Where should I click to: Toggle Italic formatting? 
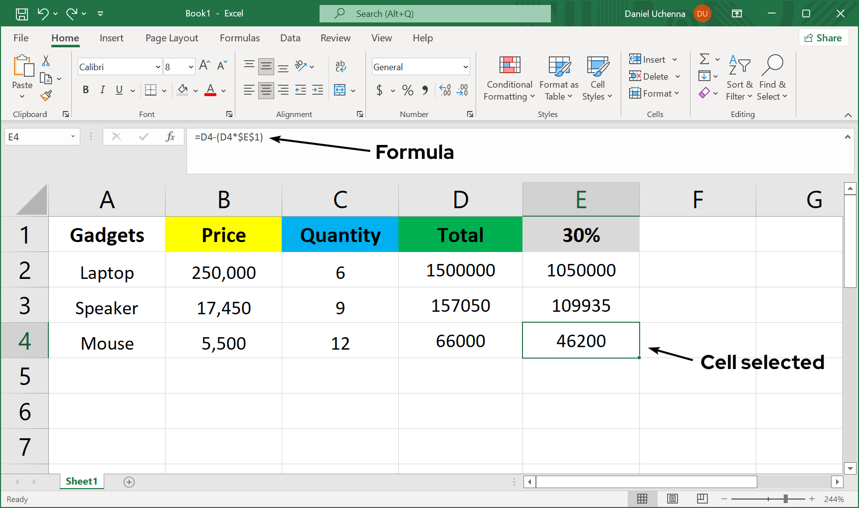(x=102, y=90)
